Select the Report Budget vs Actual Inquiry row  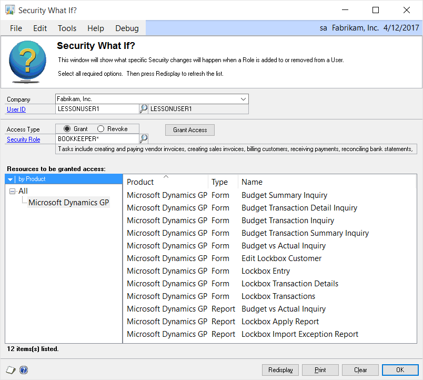270,309
